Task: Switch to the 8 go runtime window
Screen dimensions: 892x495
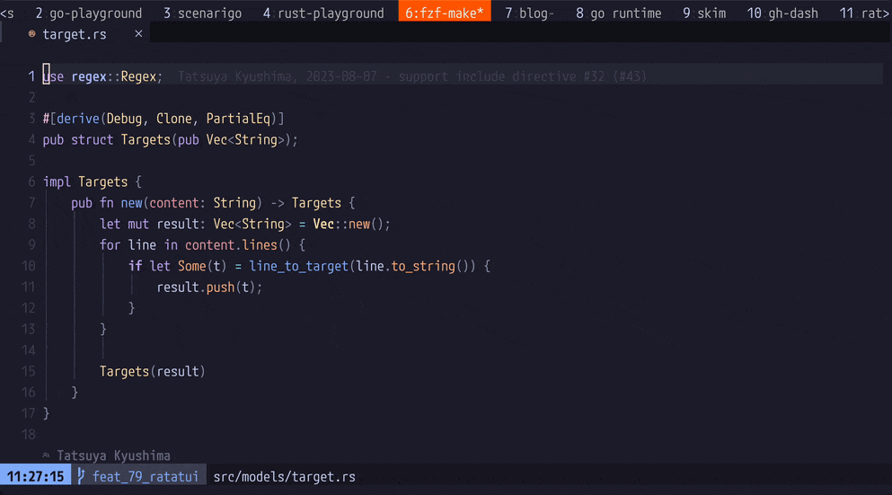Action: pyautogui.click(x=618, y=13)
